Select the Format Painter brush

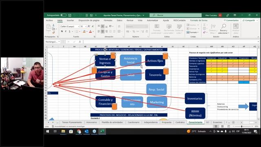(53, 33)
